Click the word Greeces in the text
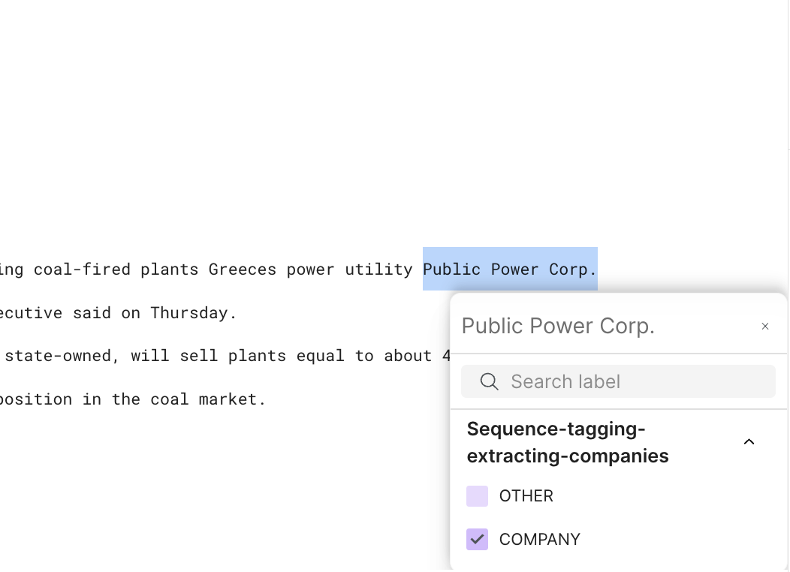The height and width of the screenshot is (572, 790). [243, 269]
